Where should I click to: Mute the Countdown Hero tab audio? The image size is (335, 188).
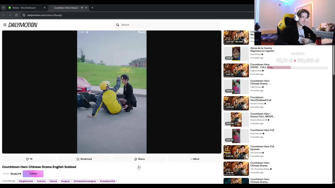tap(82, 8)
